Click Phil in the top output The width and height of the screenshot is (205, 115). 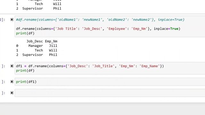(57, 9)
